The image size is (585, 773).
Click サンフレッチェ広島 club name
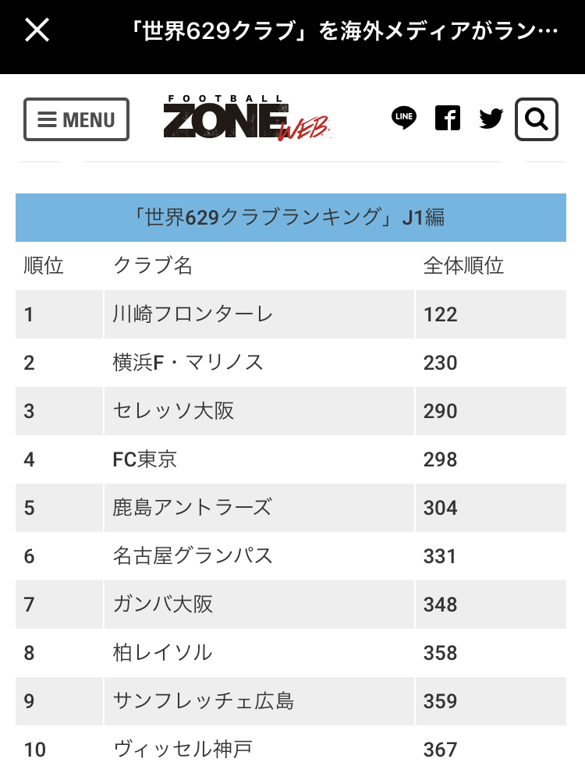pos(204,701)
